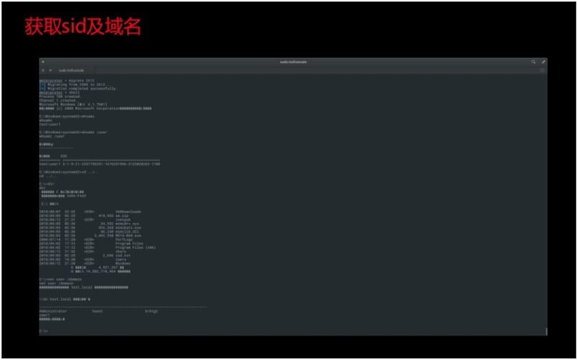Open the tab list button at right of tab bar
Viewport: 577px width, 360px height.
[x=542, y=70]
